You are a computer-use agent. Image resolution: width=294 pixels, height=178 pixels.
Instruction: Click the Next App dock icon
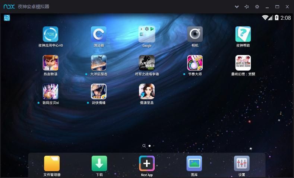pyautogui.click(x=147, y=164)
